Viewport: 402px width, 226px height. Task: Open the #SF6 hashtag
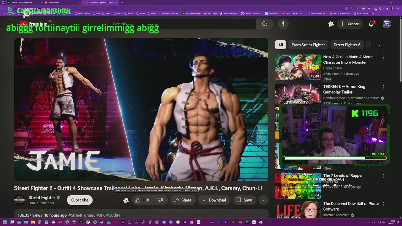pos(101,215)
